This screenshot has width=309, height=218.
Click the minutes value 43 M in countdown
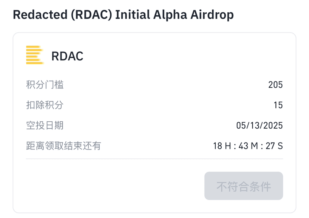pos(248,146)
